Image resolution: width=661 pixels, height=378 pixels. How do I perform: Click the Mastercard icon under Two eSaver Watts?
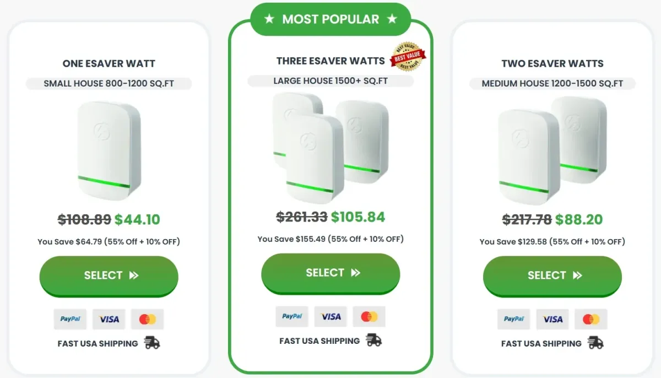point(590,319)
